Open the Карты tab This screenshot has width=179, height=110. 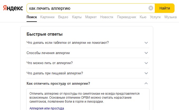[77, 17]
